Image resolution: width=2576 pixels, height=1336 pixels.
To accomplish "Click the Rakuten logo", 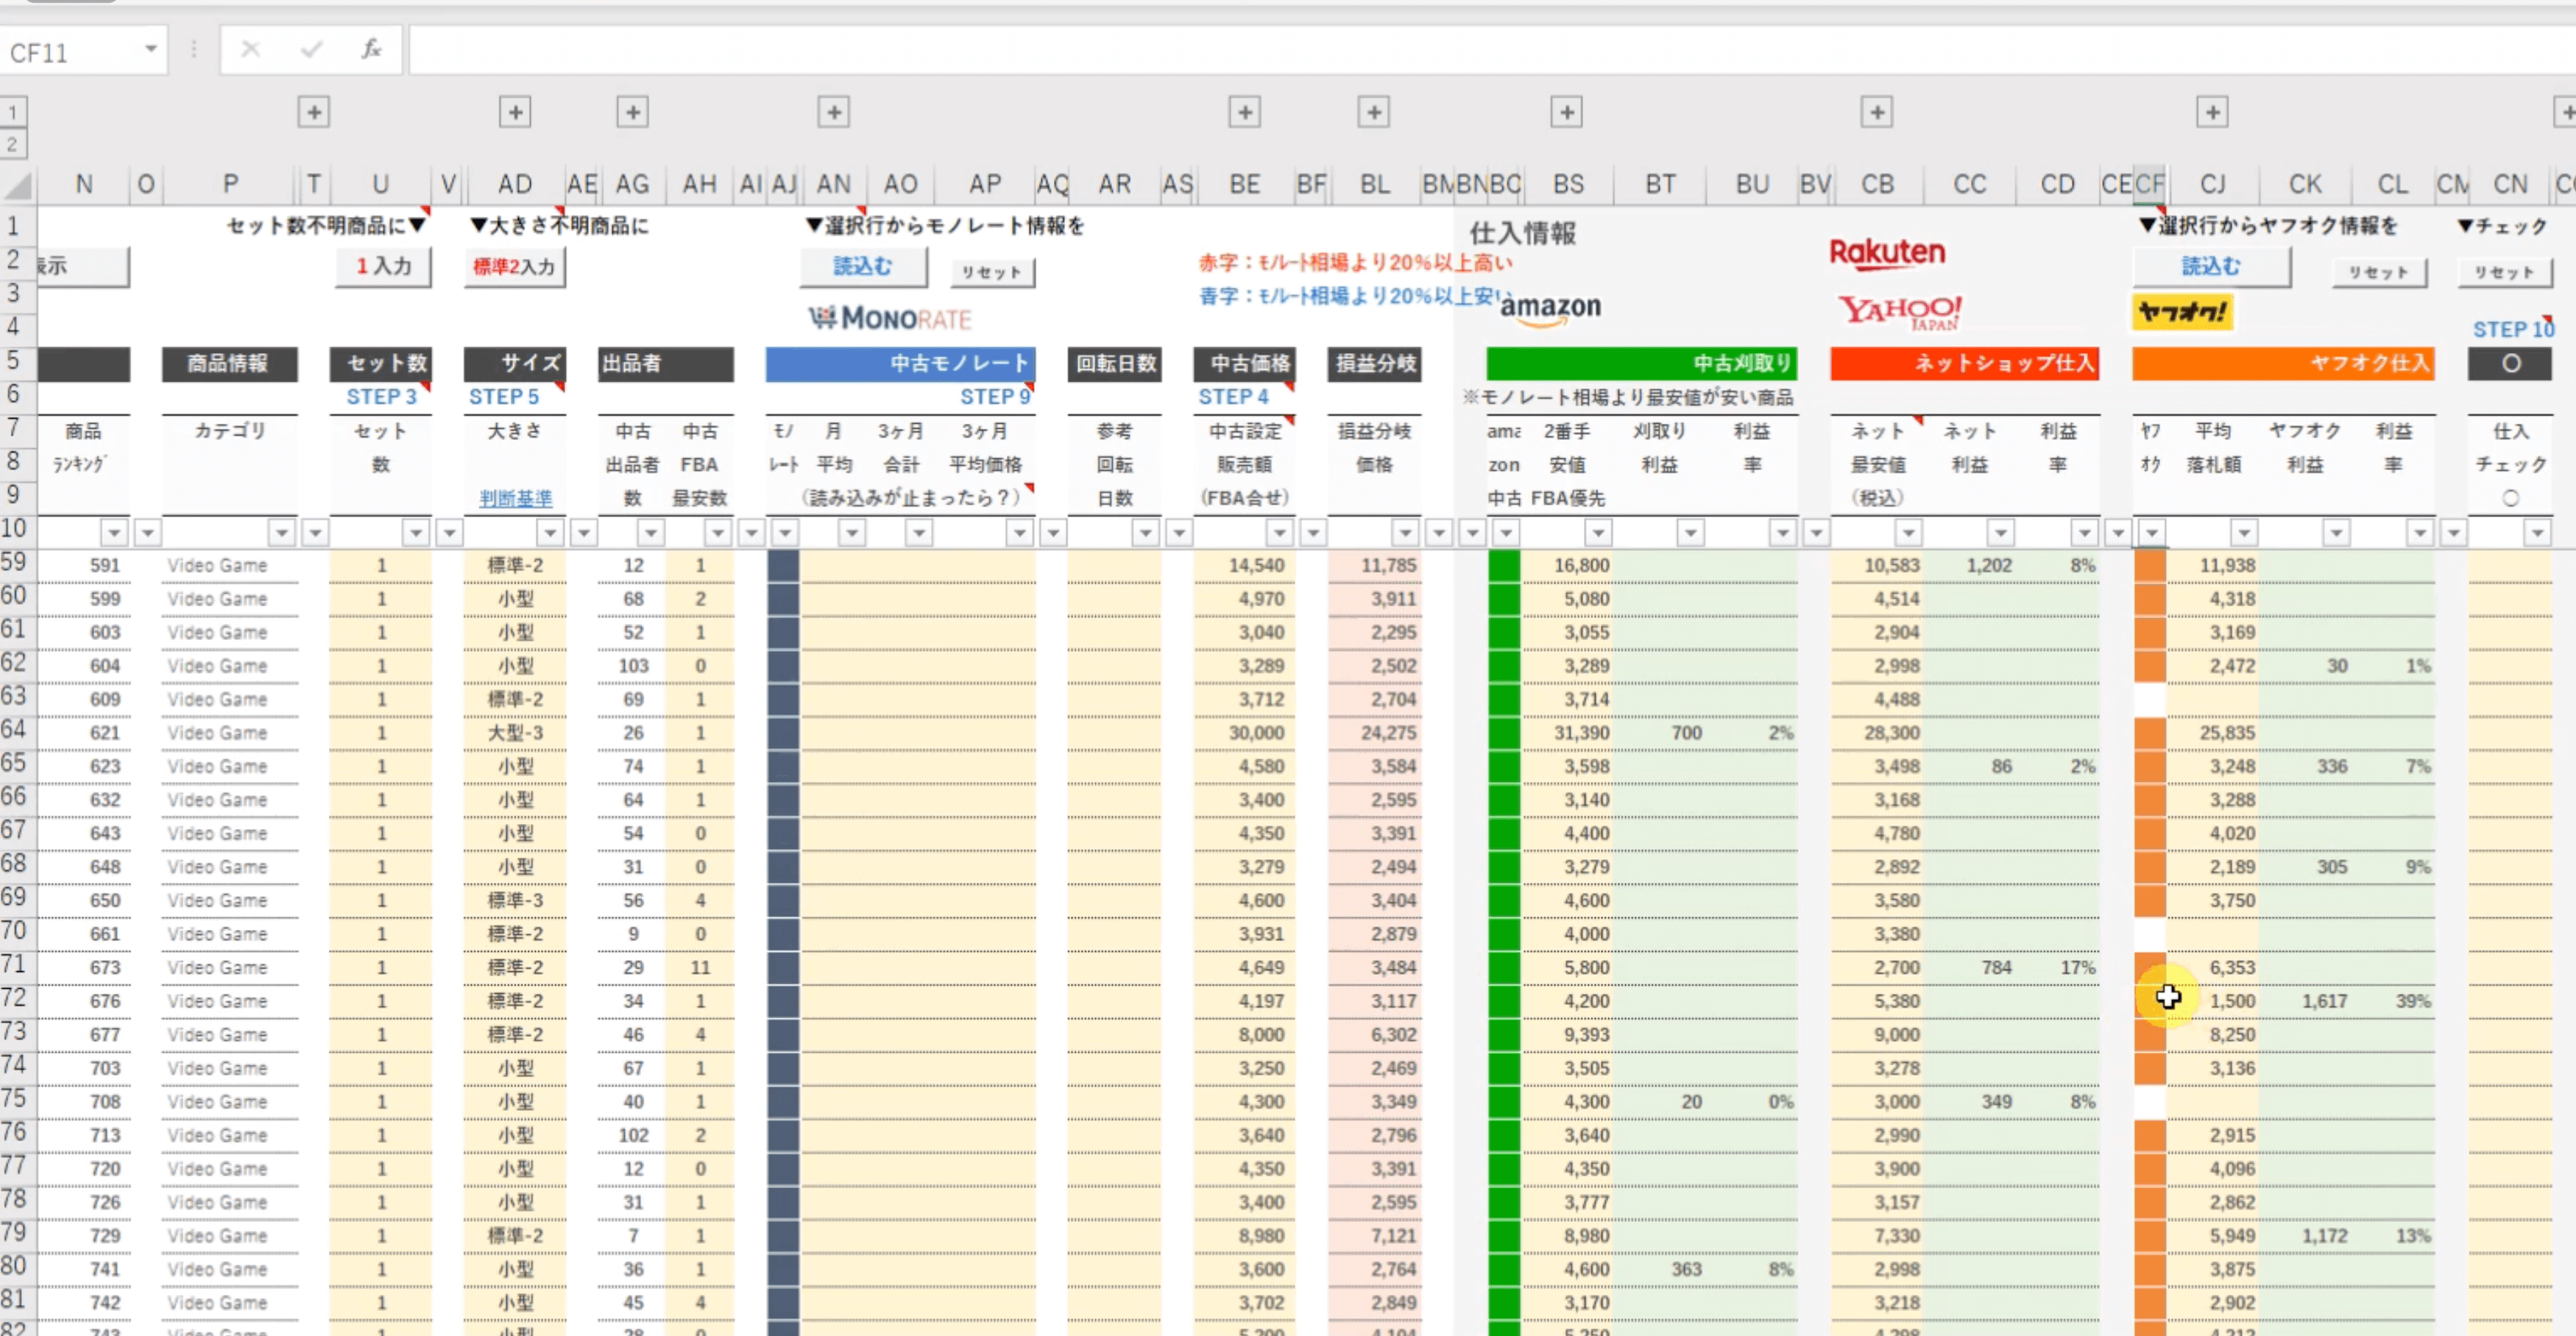I will coord(1887,253).
